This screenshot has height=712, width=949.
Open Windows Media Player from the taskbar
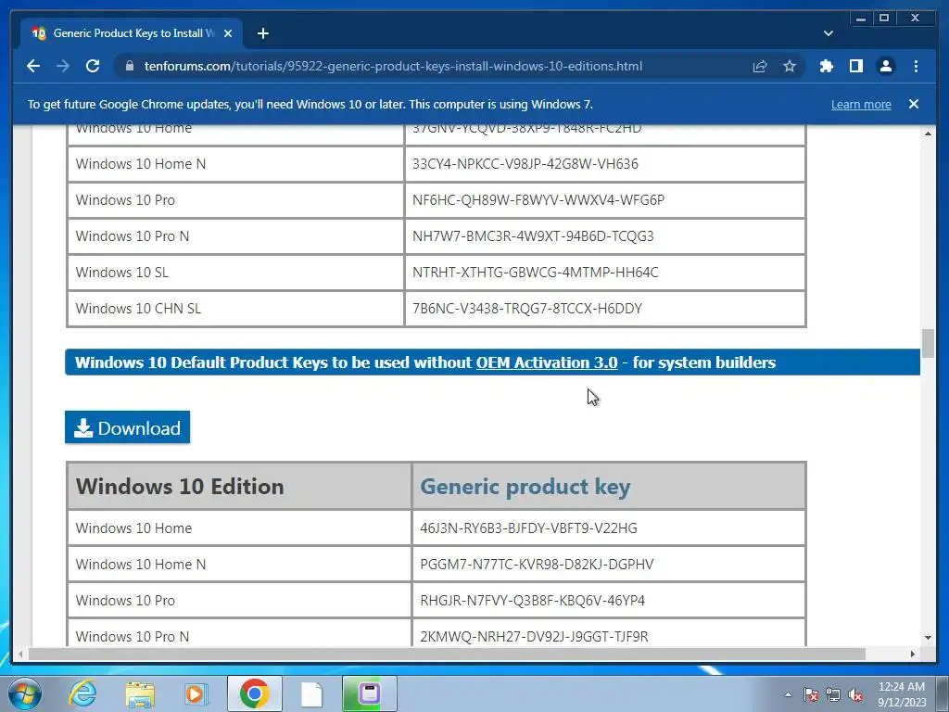[x=196, y=693]
